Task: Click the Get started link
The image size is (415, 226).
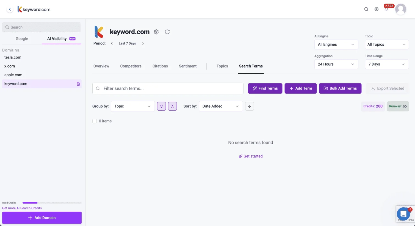Action: pos(250,156)
